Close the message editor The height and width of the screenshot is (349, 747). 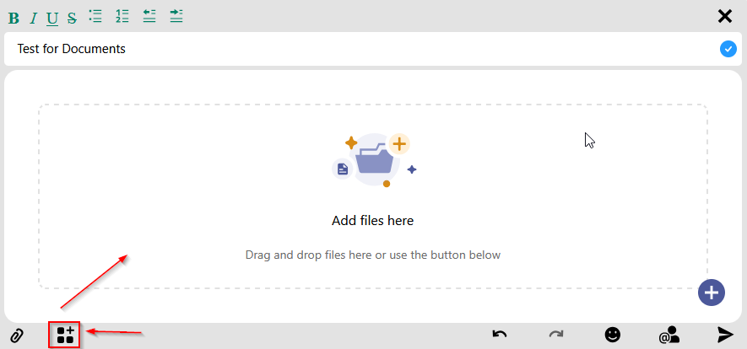point(724,16)
